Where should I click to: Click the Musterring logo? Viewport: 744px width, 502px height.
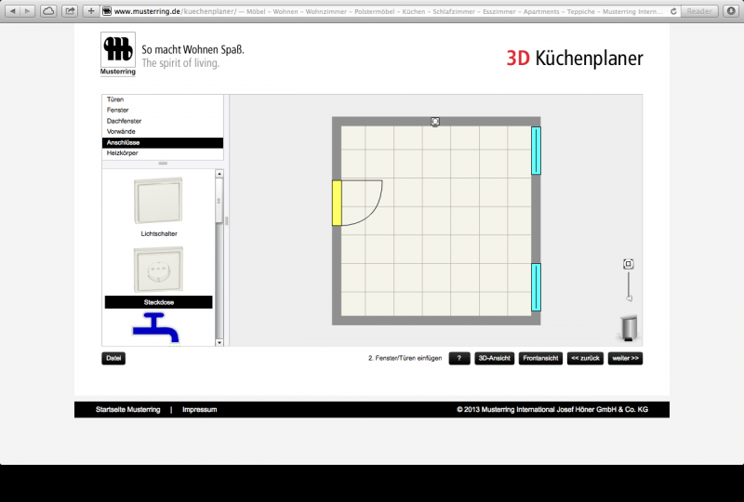click(x=118, y=55)
